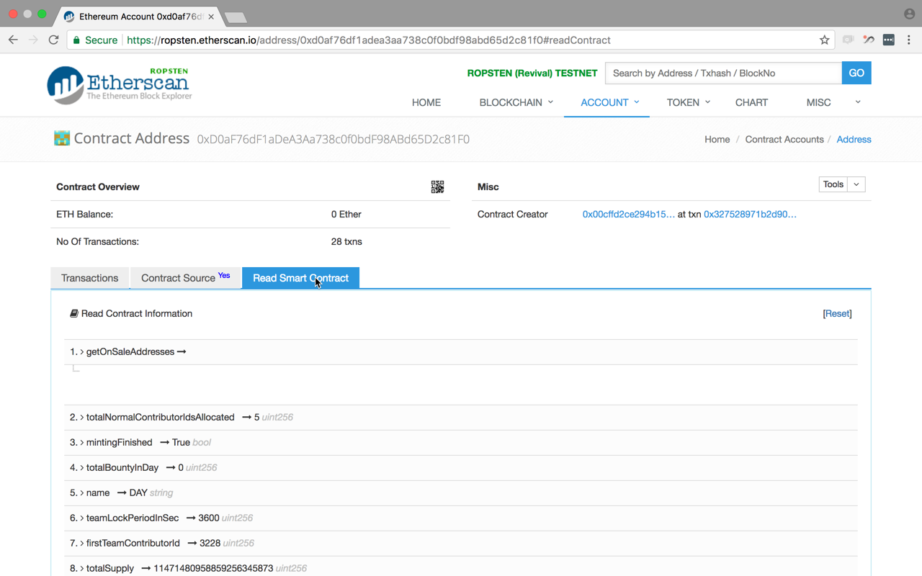The image size is (922, 576).
Task: Open the BLOCKCHAIN dropdown menu
Action: [x=516, y=102]
